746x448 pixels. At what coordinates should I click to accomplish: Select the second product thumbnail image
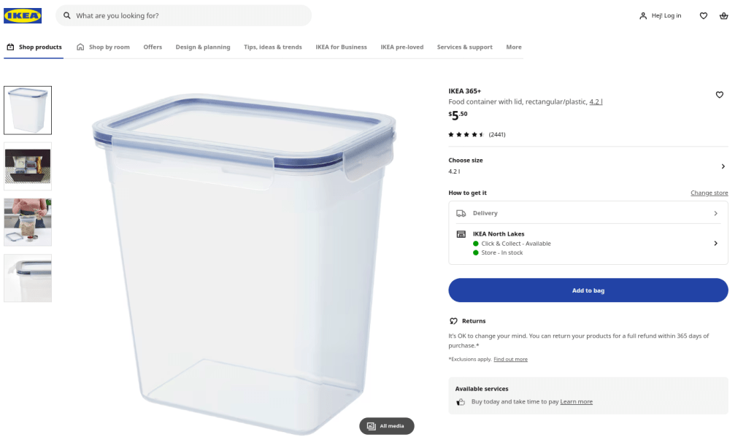pos(28,166)
